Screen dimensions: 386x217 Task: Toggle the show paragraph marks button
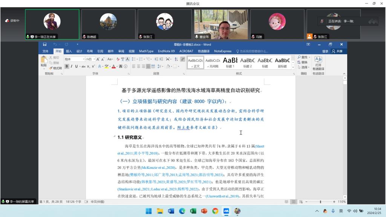[x=182, y=59]
